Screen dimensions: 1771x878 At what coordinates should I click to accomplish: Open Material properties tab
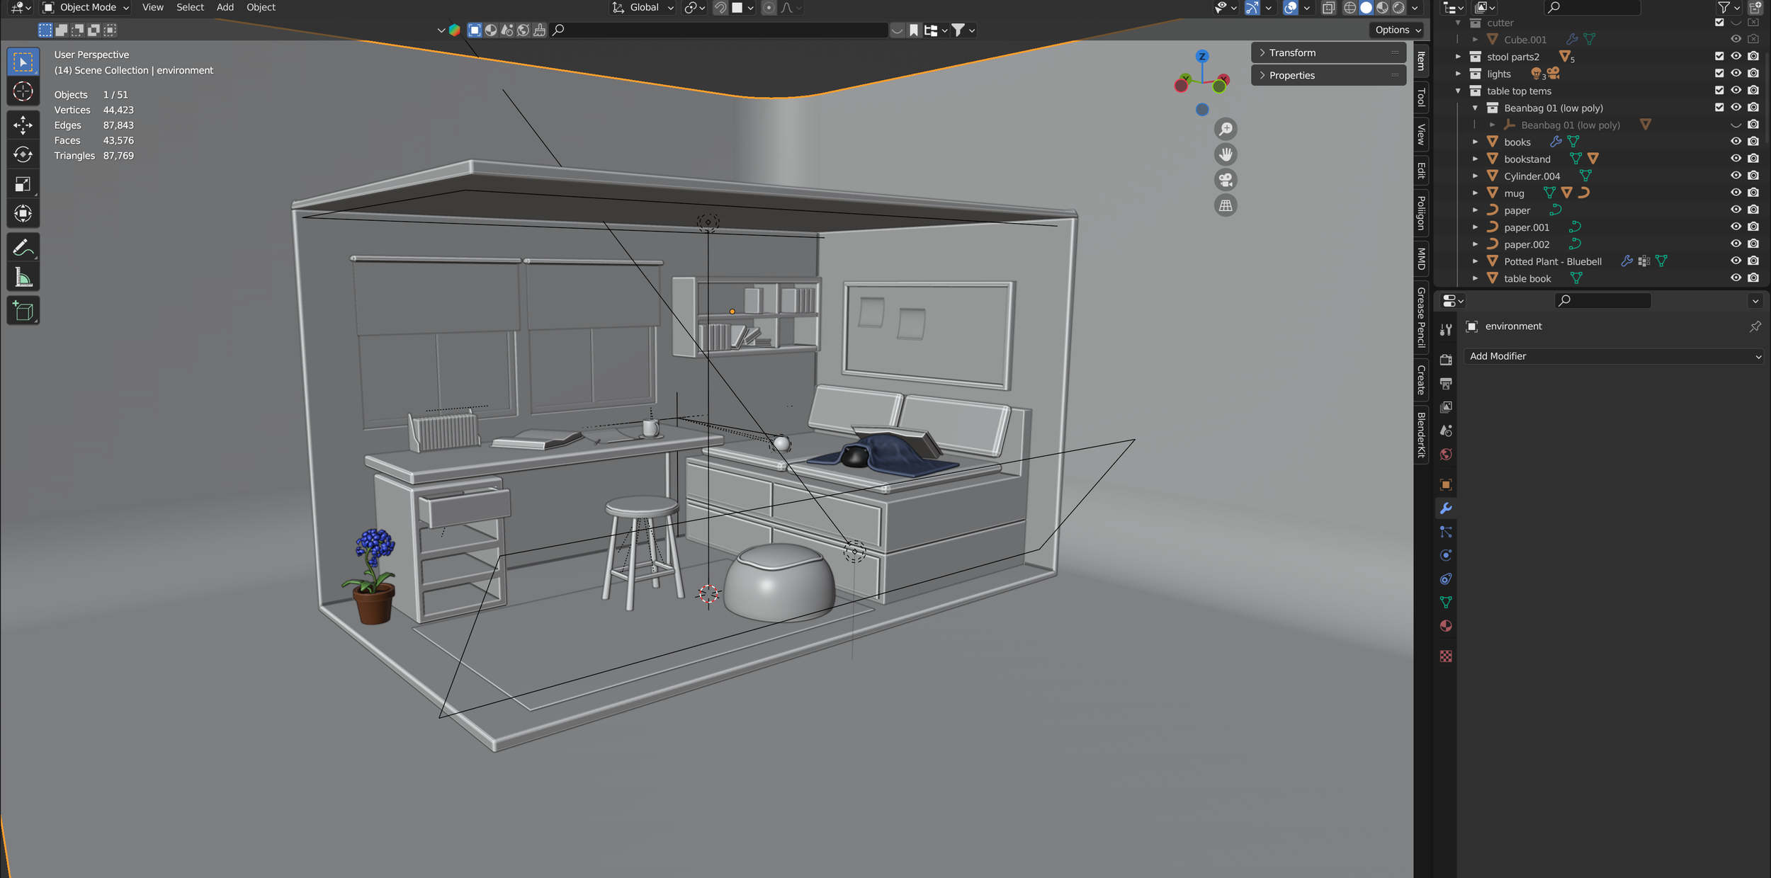1446,626
